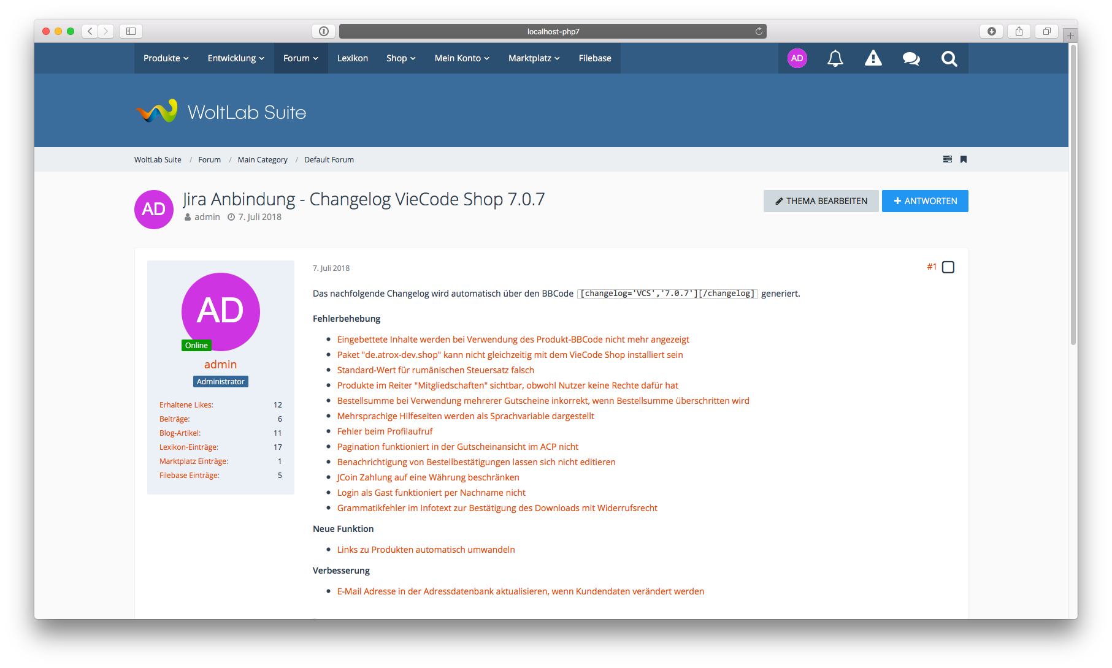The height and width of the screenshot is (668, 1112).
Task: Open the Default Forum breadcrumb link
Action: (329, 160)
